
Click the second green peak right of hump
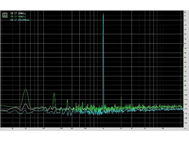click(x=54, y=93)
